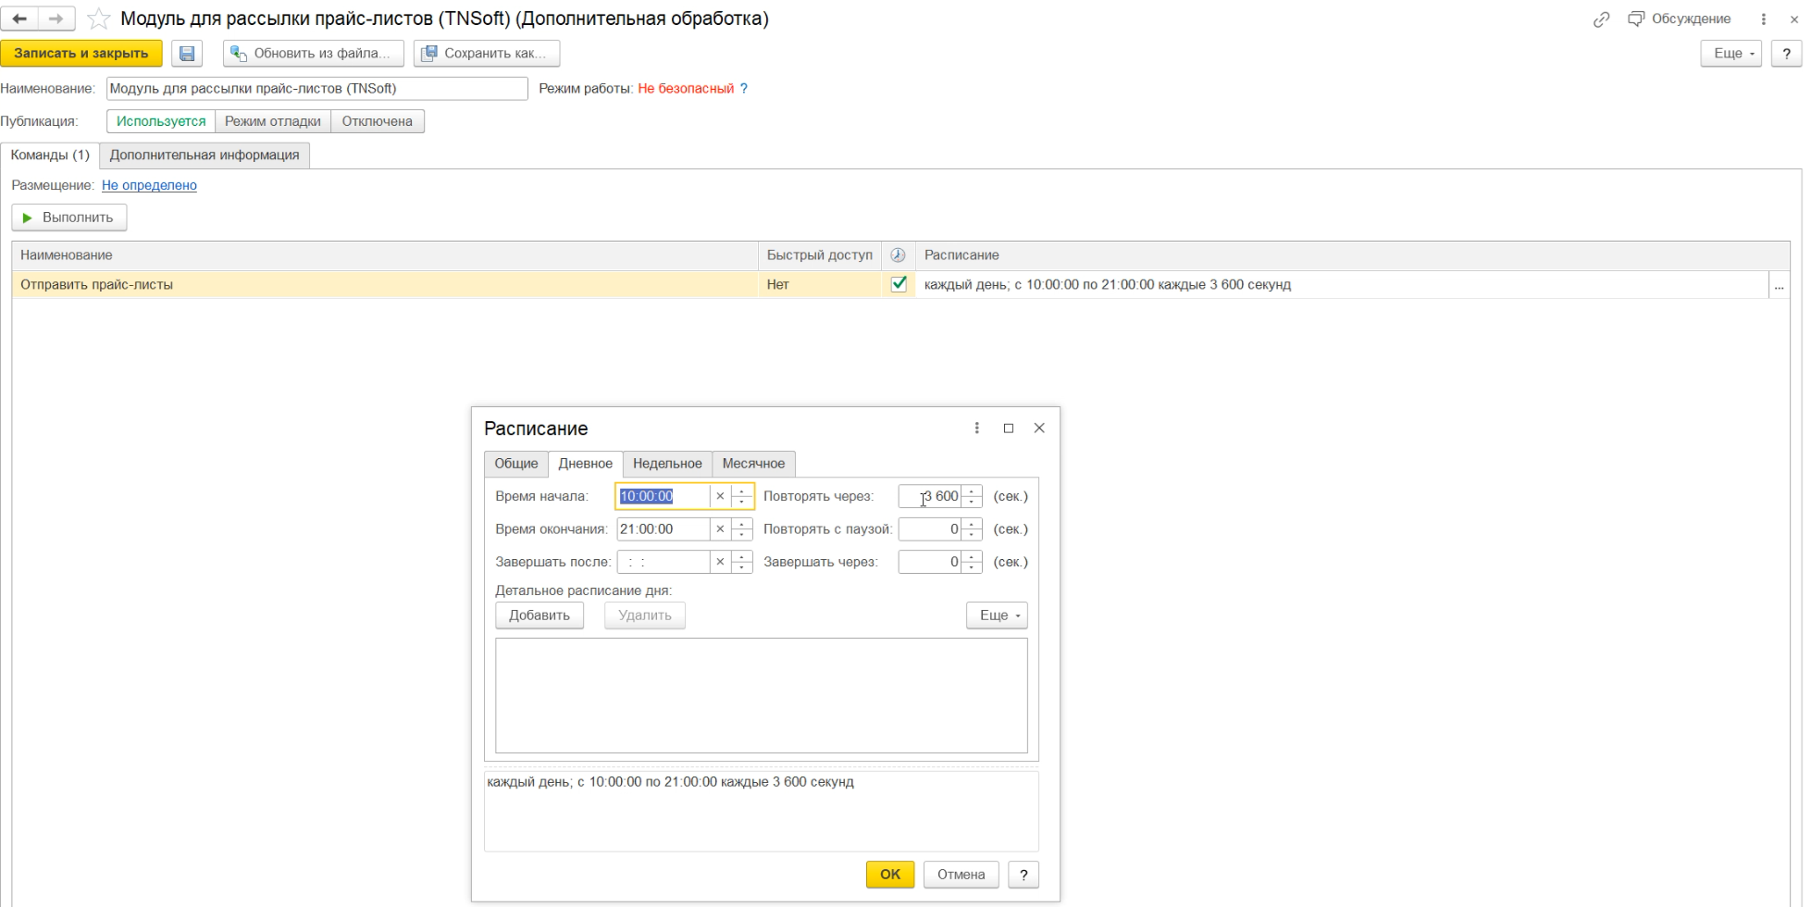
Task: Copy link via the chain icon
Action: (1601, 19)
